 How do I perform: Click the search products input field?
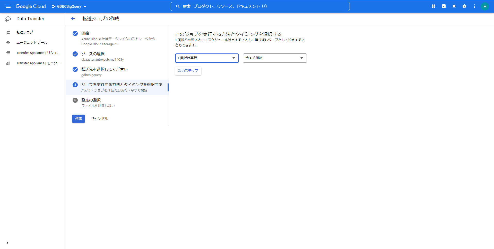[260, 6]
